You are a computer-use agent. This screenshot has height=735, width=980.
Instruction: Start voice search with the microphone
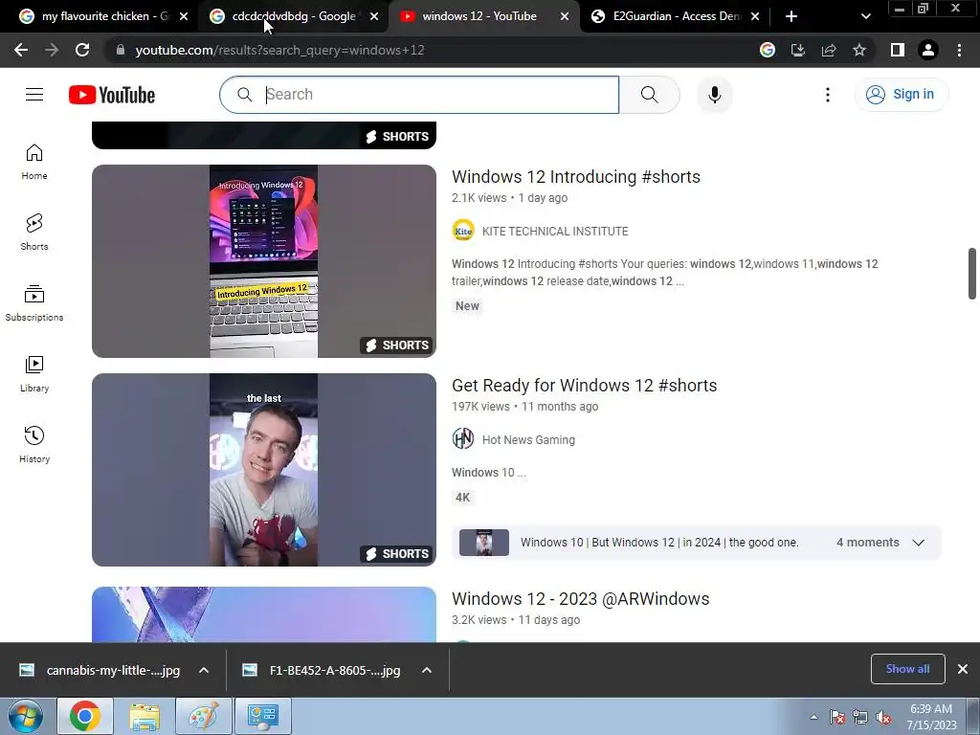(x=714, y=95)
